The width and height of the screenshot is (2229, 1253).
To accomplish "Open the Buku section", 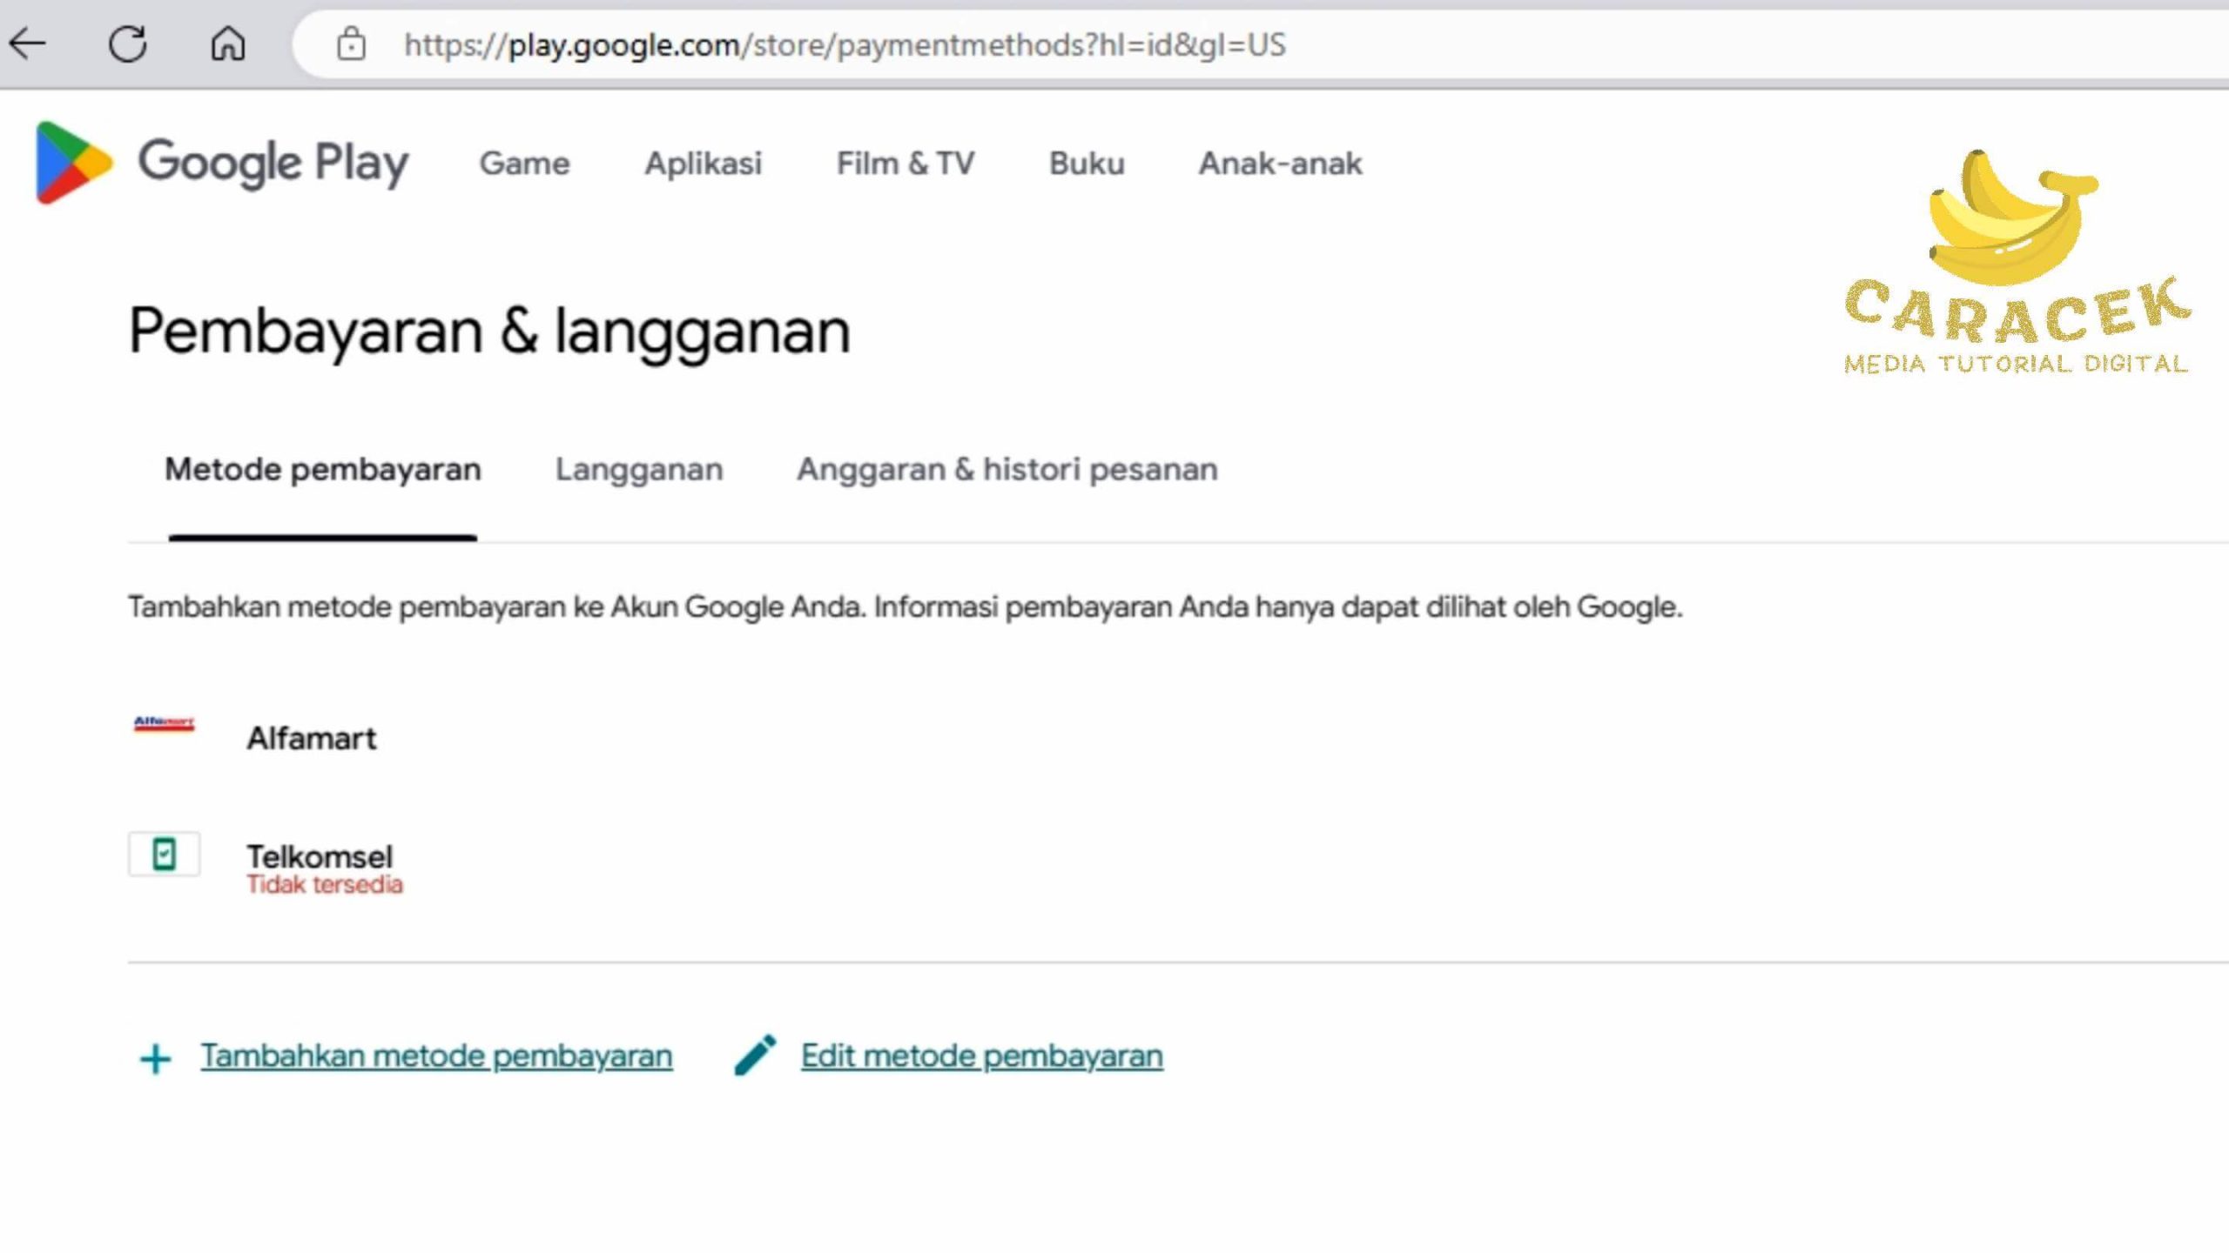I will (1086, 164).
